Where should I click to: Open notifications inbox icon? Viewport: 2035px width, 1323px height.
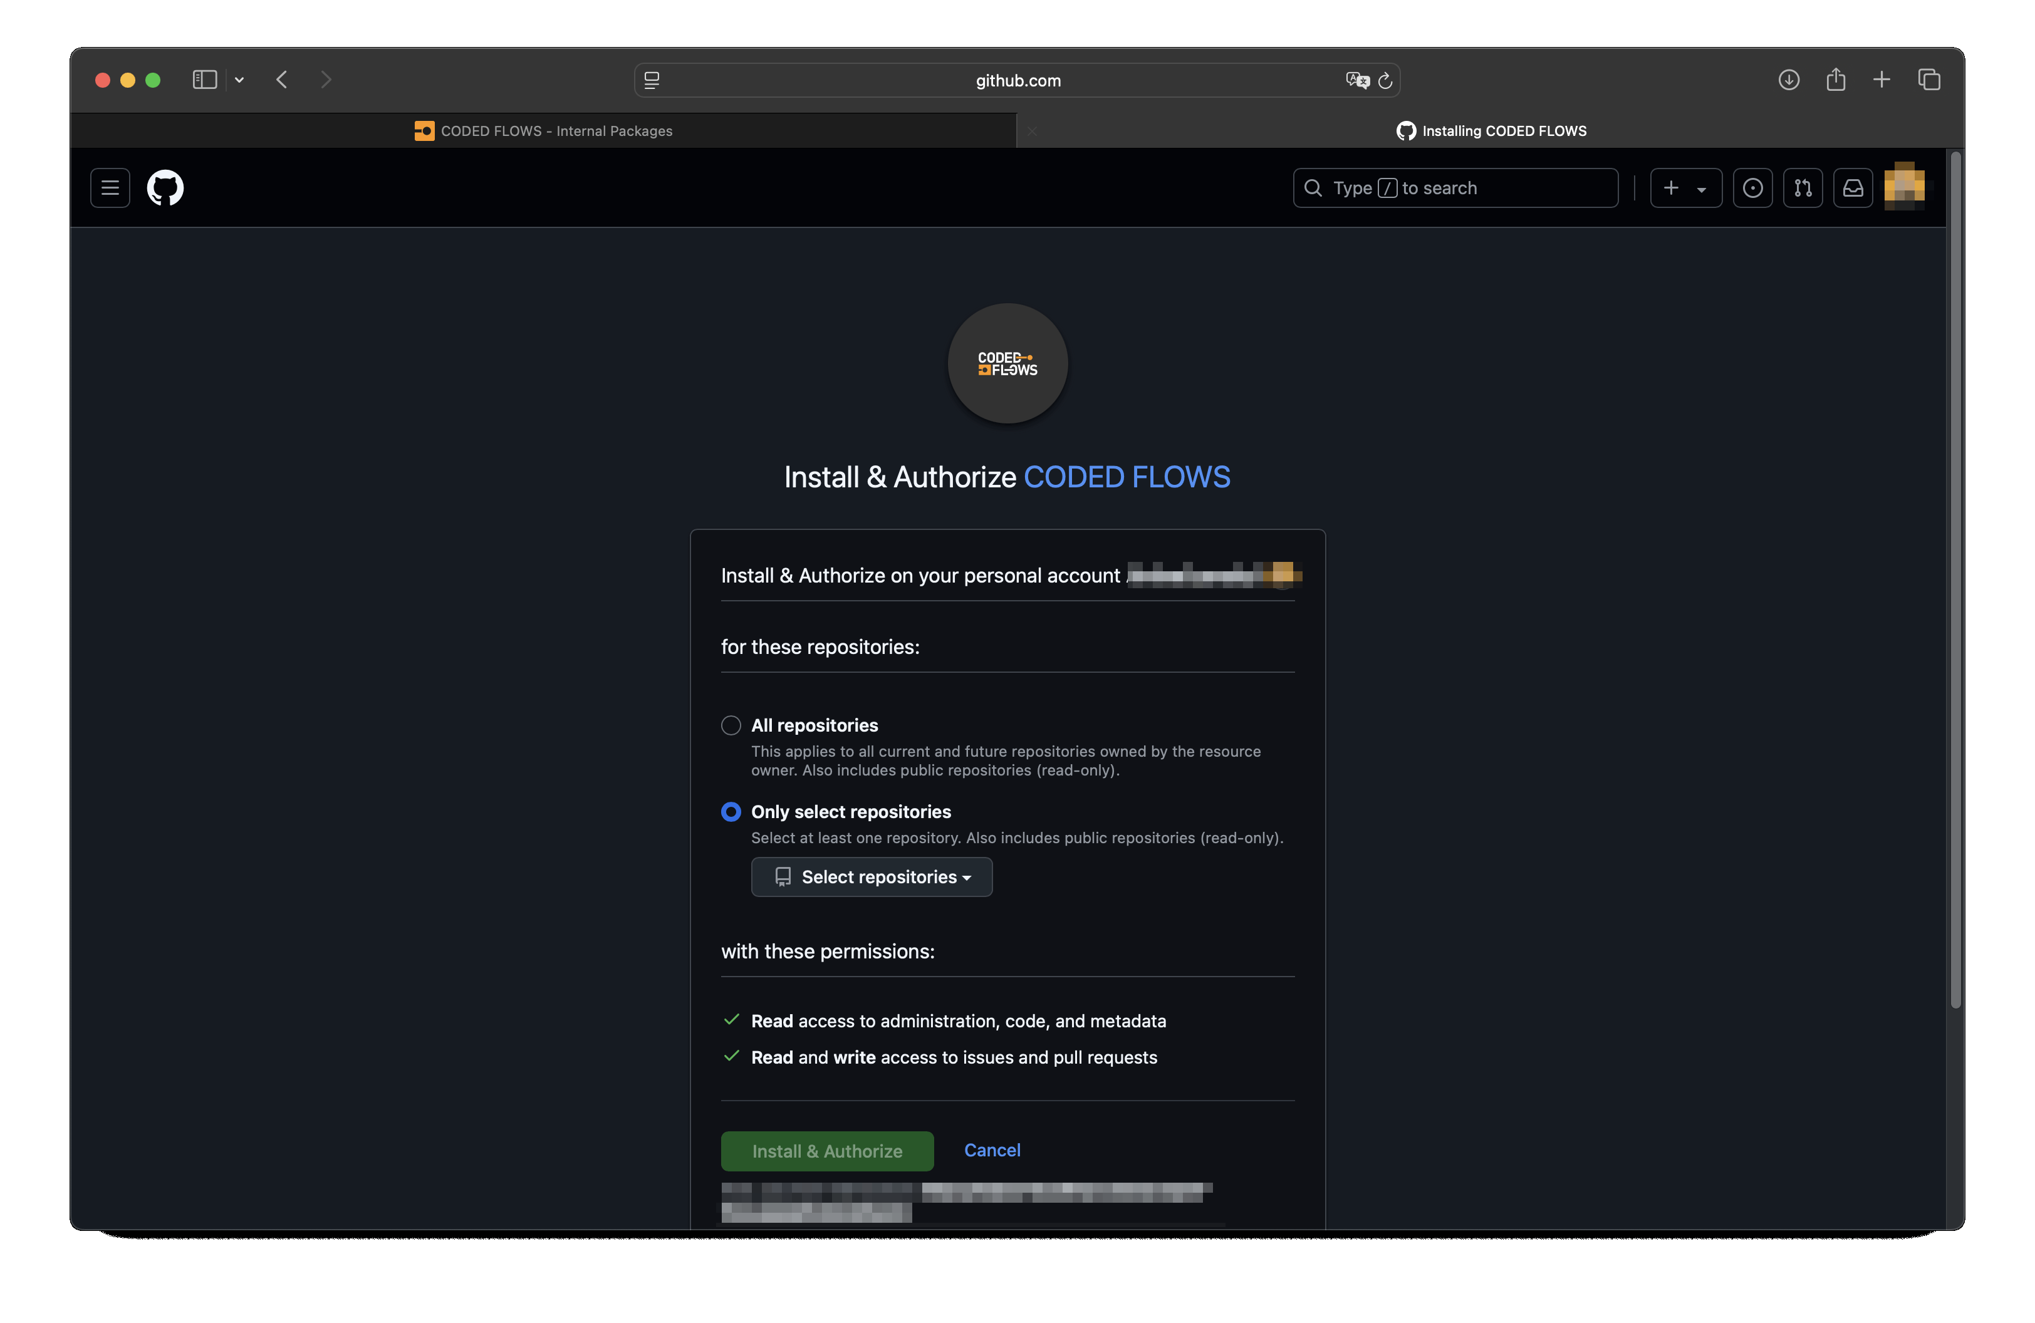click(1853, 188)
